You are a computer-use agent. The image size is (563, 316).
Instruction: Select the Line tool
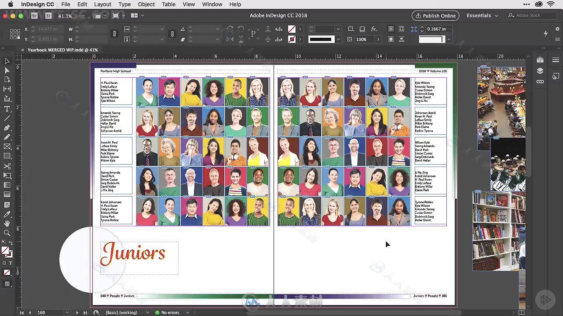(x=7, y=118)
